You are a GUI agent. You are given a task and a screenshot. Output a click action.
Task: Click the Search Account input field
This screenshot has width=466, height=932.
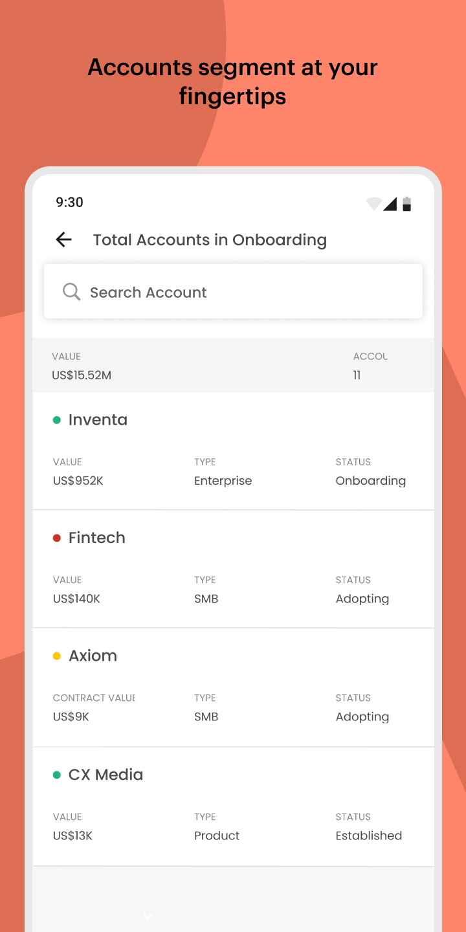tap(233, 291)
